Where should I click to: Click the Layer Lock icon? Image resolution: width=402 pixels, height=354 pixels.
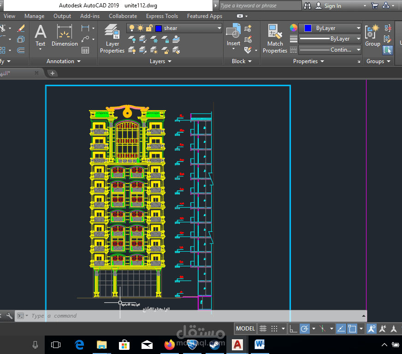tap(165, 39)
